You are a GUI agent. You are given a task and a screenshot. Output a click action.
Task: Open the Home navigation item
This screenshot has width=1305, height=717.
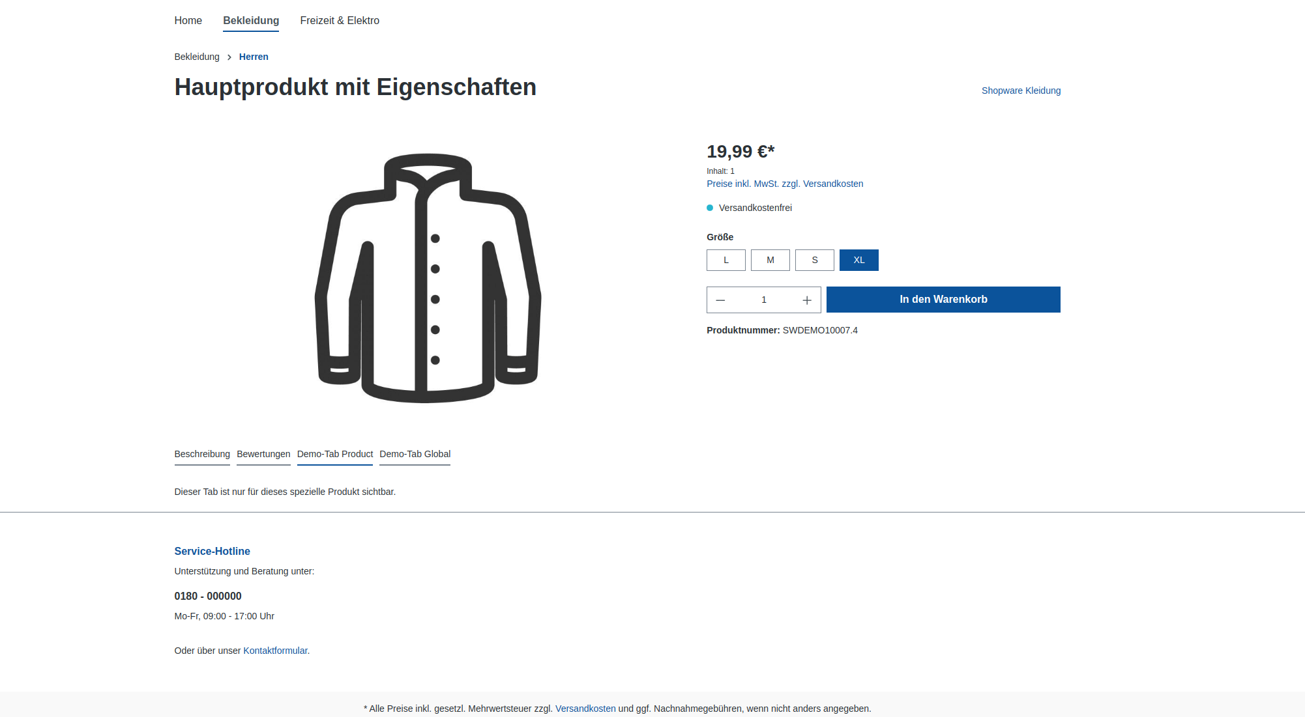188,21
